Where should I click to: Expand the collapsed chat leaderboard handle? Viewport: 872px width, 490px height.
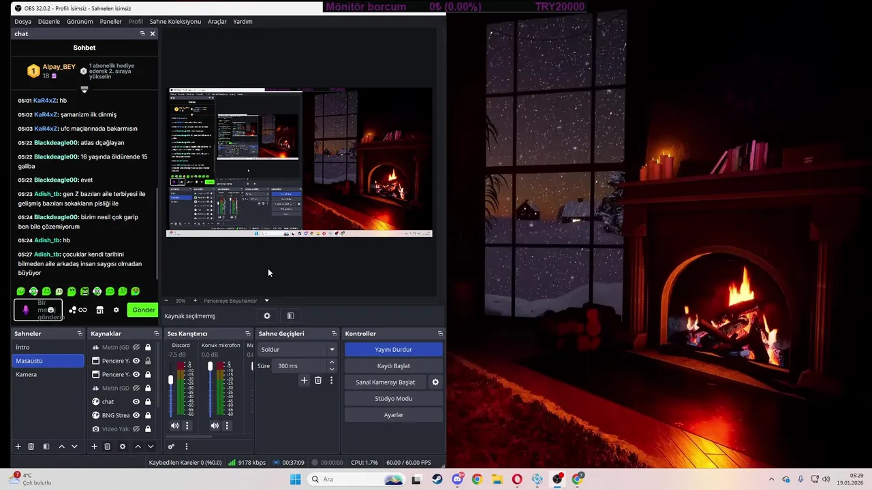pos(84,89)
